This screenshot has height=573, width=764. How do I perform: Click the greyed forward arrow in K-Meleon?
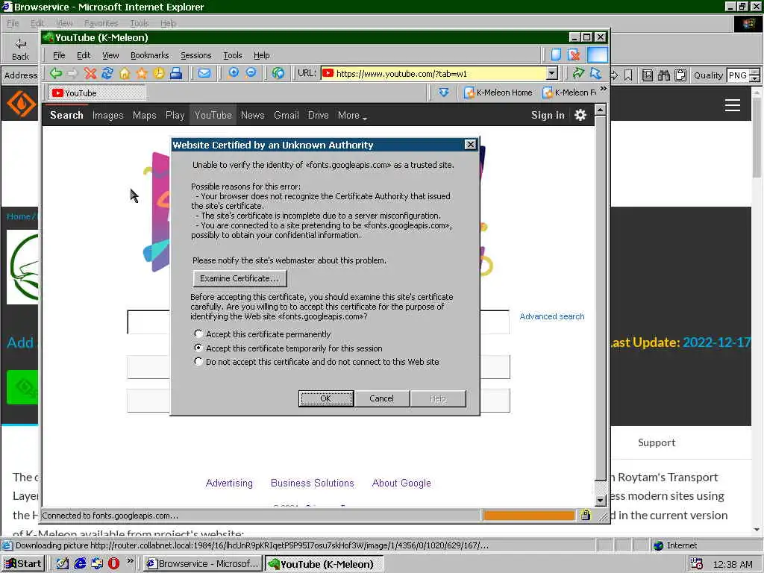click(72, 74)
